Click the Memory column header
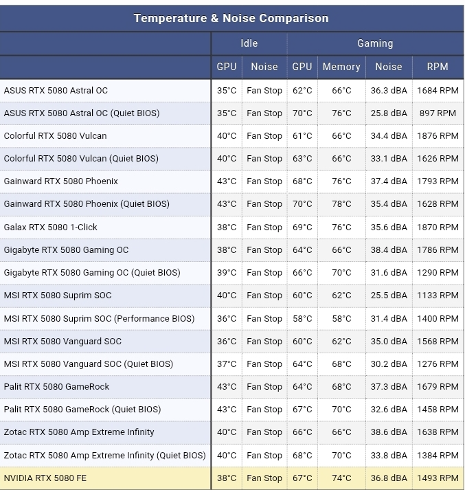465x490 pixels. pyautogui.click(x=341, y=67)
